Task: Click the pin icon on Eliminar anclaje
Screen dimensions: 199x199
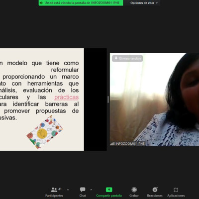Action: point(116,58)
